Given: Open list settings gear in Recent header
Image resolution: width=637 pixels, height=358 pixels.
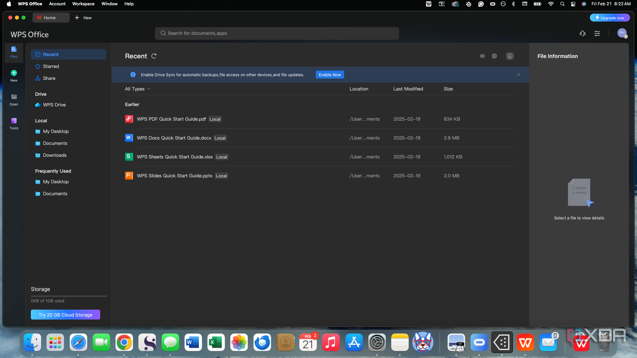Looking at the screenshot, I should point(494,56).
